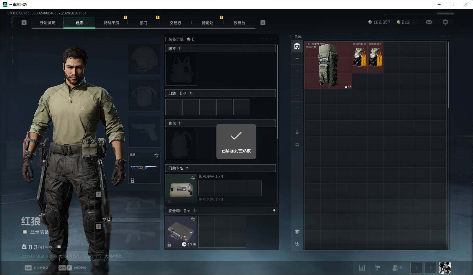
Task: Show help for 口袋 question mark
Action: pos(191,94)
